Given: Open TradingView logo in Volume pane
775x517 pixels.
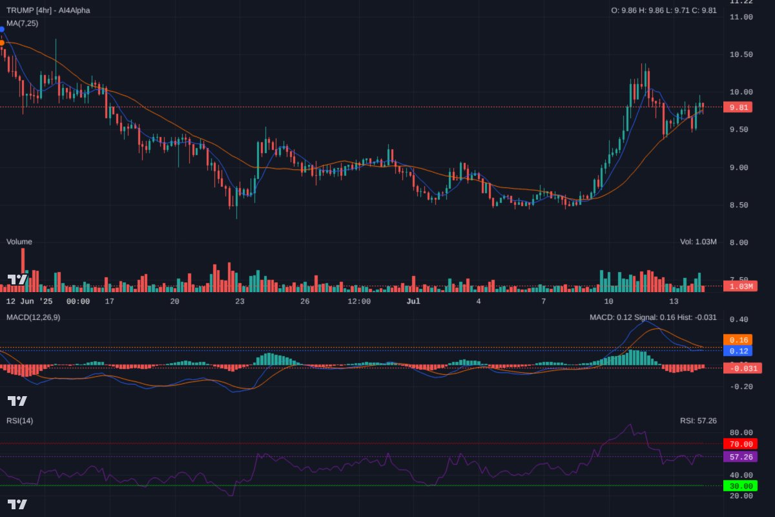Looking at the screenshot, I should point(17,279).
